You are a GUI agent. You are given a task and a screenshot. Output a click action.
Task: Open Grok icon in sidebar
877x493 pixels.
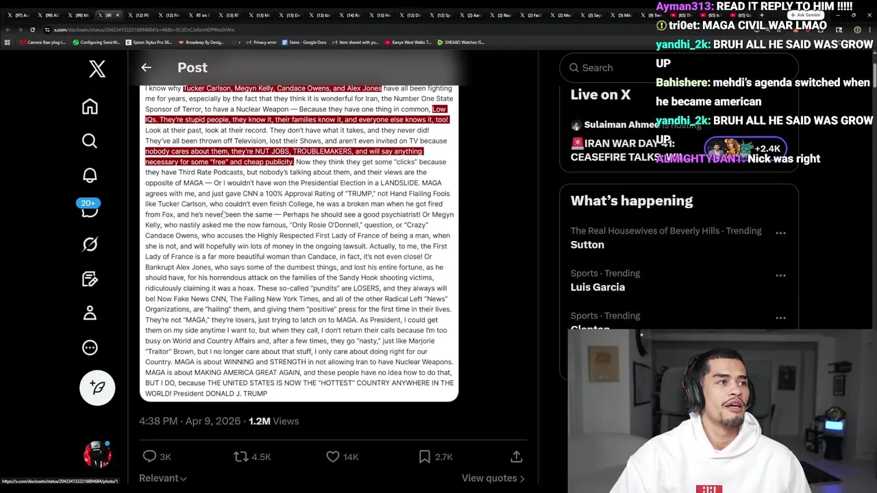click(90, 244)
